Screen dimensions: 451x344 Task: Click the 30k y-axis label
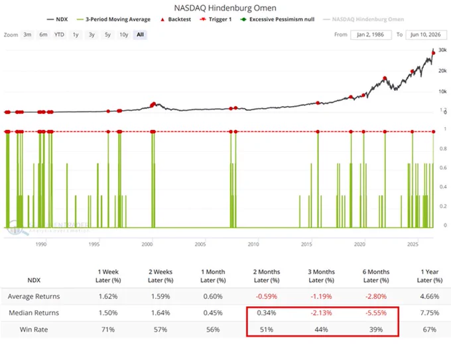point(442,50)
